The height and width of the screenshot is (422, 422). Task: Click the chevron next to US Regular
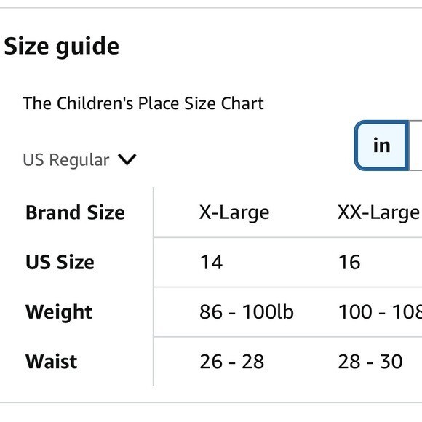click(127, 159)
